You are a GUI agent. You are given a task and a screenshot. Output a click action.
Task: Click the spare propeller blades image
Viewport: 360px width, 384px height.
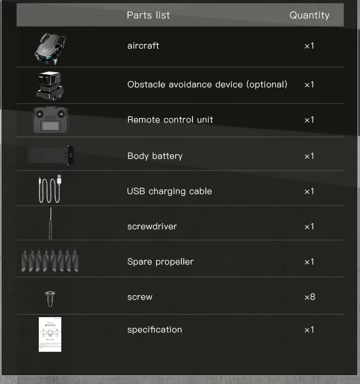50,259
